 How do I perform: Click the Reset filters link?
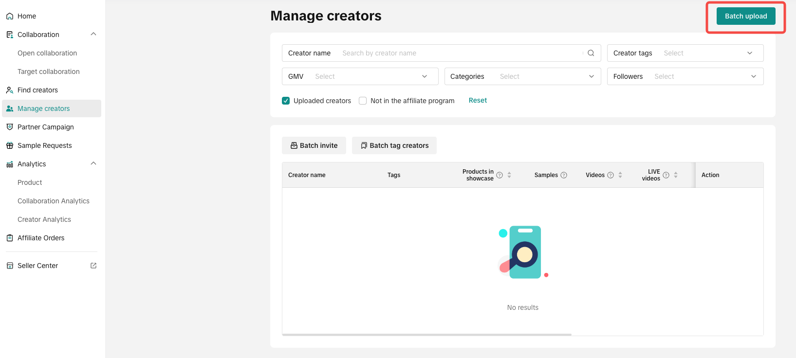[x=478, y=100]
